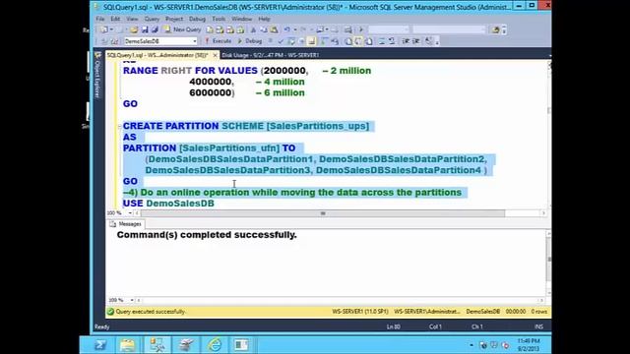The width and height of the screenshot is (630, 354).
Task: Open the View menu
Action: 132,19
